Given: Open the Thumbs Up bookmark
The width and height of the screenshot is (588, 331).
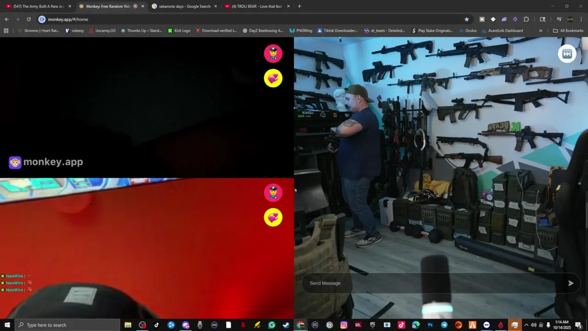Looking at the screenshot, I should coord(141,31).
